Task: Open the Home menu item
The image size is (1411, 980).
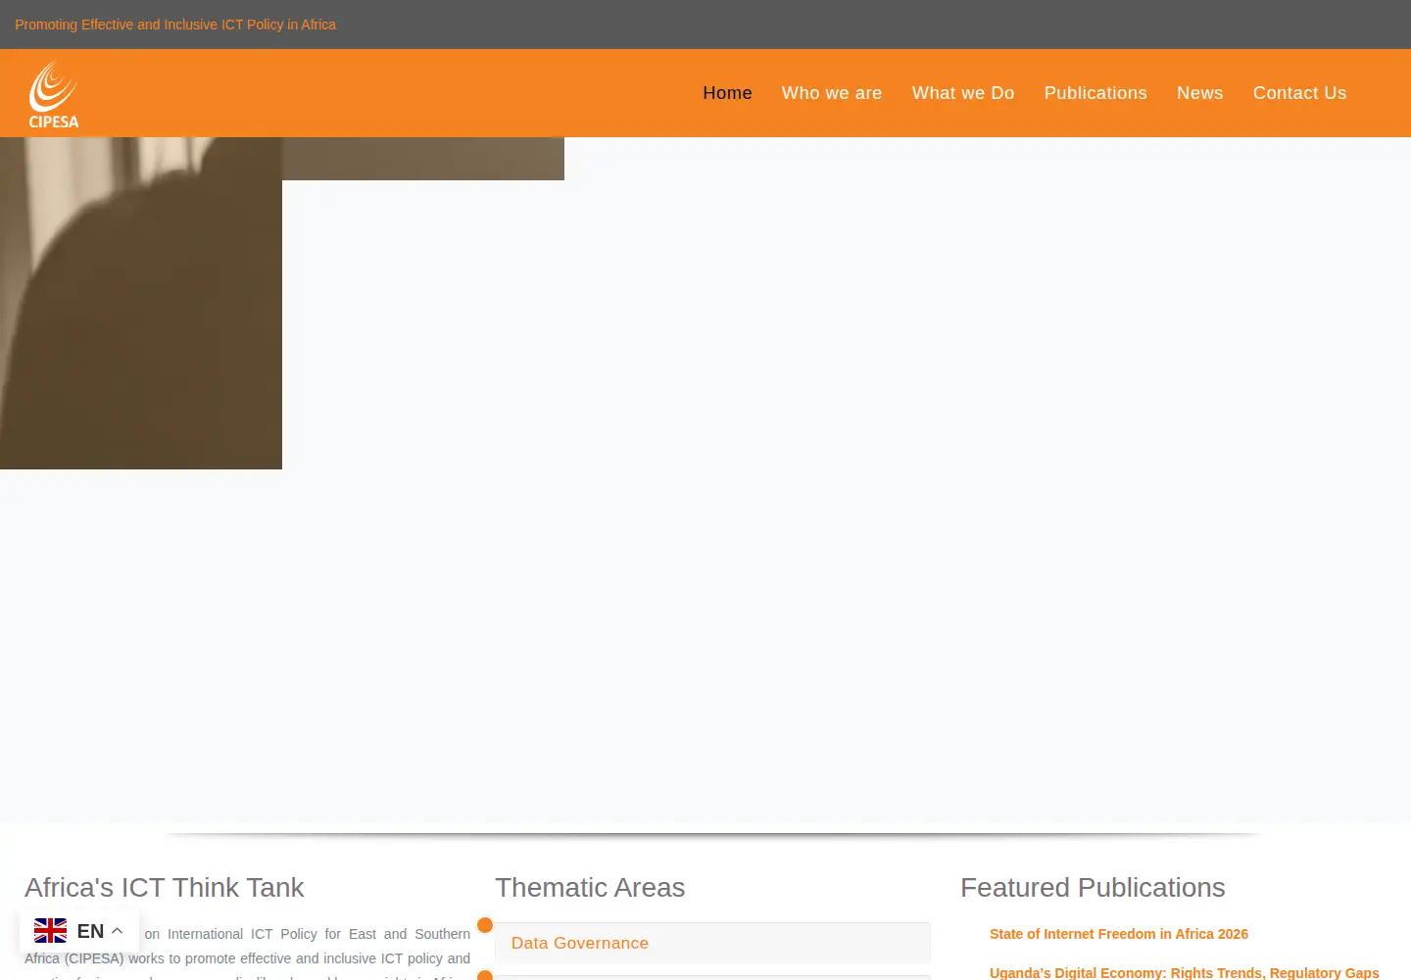Action: [x=727, y=93]
